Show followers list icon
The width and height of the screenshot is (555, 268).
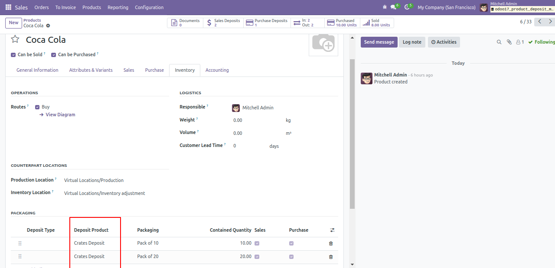[520, 42]
